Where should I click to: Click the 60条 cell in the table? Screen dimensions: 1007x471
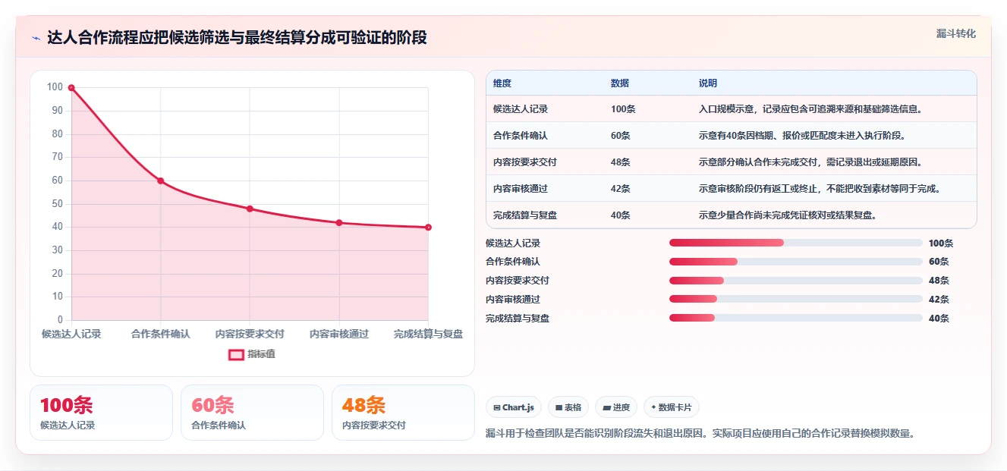621,136
